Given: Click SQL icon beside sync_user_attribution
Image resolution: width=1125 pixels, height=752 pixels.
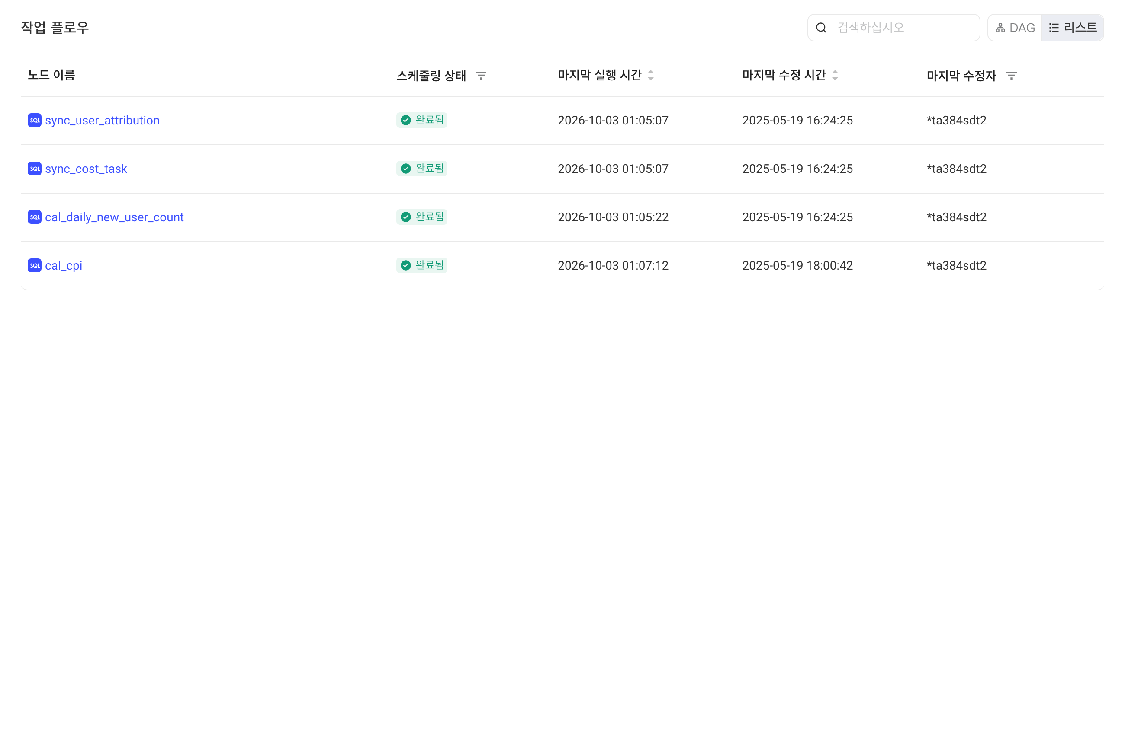Looking at the screenshot, I should pyautogui.click(x=35, y=121).
